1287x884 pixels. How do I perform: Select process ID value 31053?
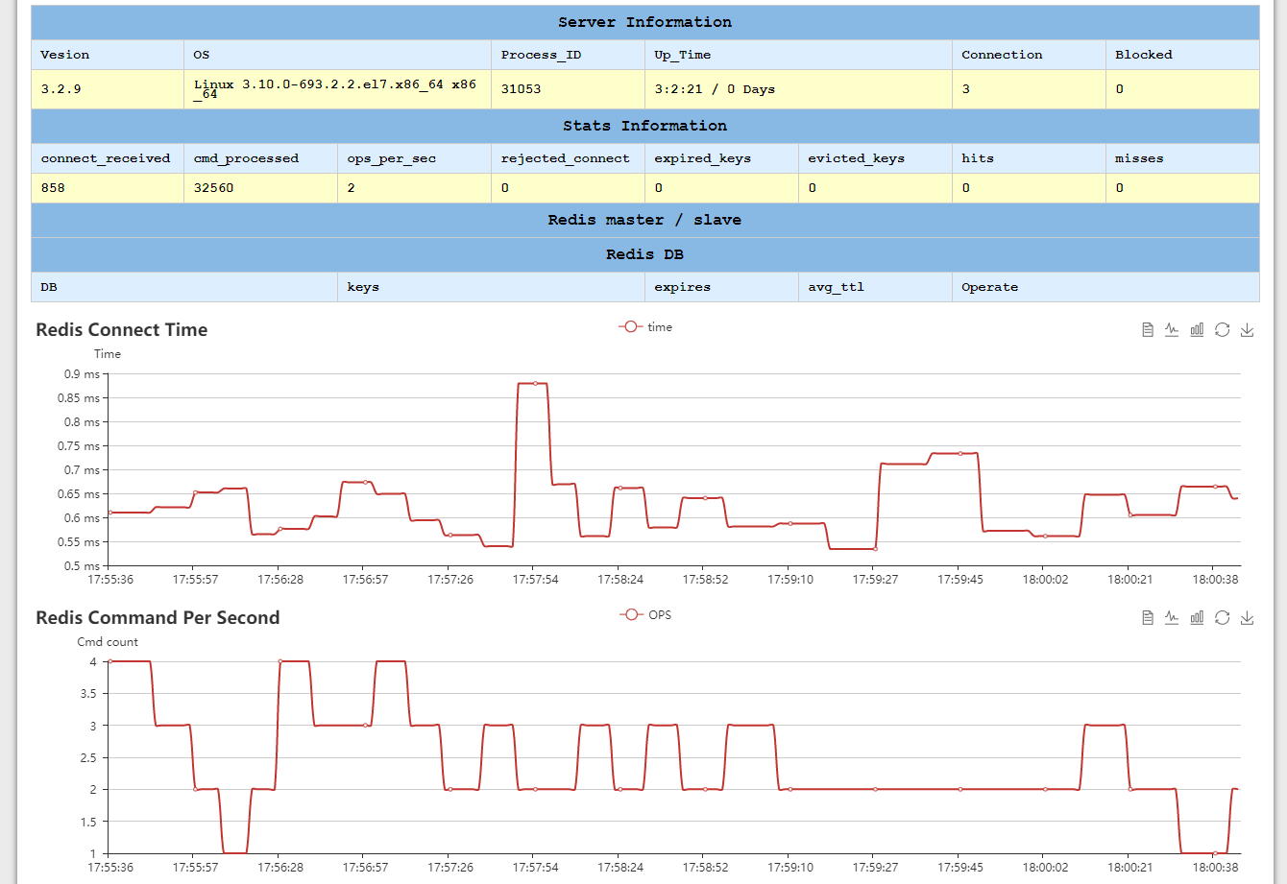568,89
